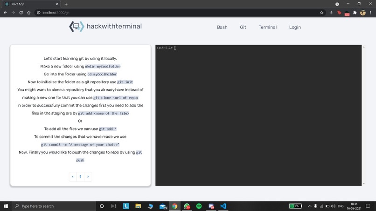The image size is (376, 211).
Task: Open the Git navigation link
Action: [x=243, y=27]
